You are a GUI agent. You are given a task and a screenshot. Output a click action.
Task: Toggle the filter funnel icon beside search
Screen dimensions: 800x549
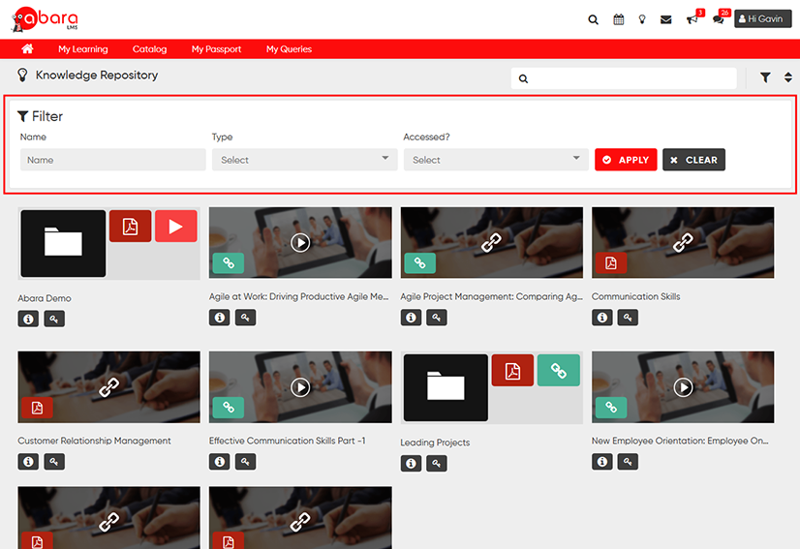click(765, 77)
